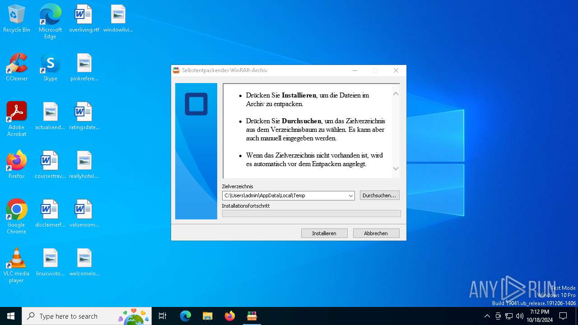Viewport: 578px width, 325px height.
Task: Click the 'Wenn das Zielverzeichnis nicht vorhanden' text
Action: tap(314, 159)
